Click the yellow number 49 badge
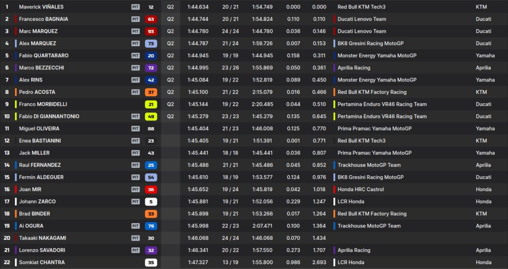This screenshot has width=508, height=269. pyautogui.click(x=151, y=116)
